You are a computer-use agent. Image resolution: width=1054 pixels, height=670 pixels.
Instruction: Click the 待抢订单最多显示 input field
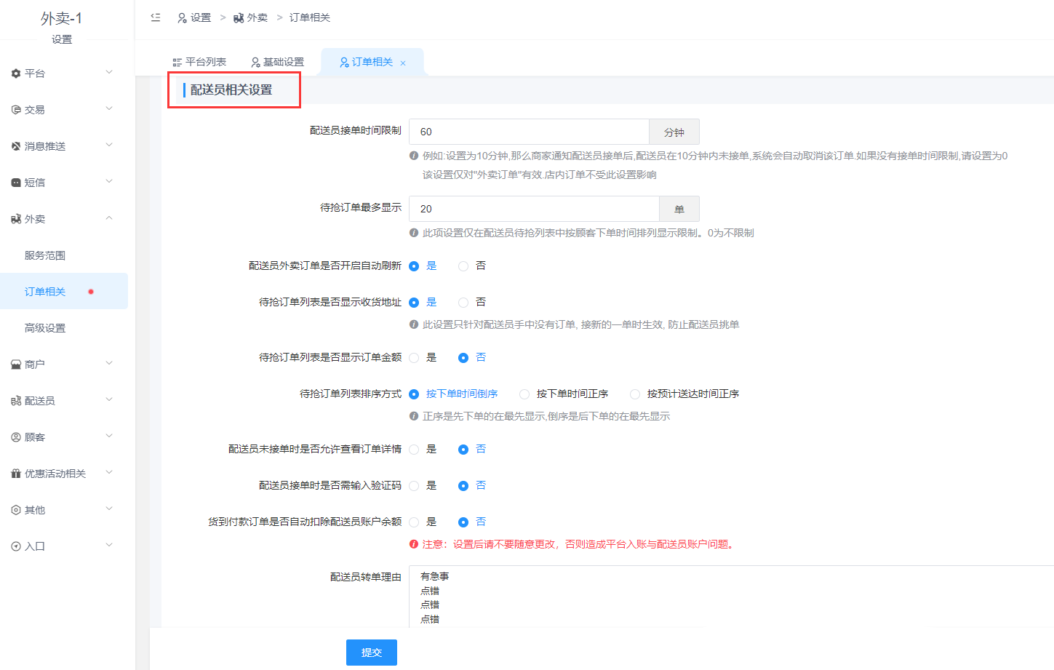pos(534,209)
